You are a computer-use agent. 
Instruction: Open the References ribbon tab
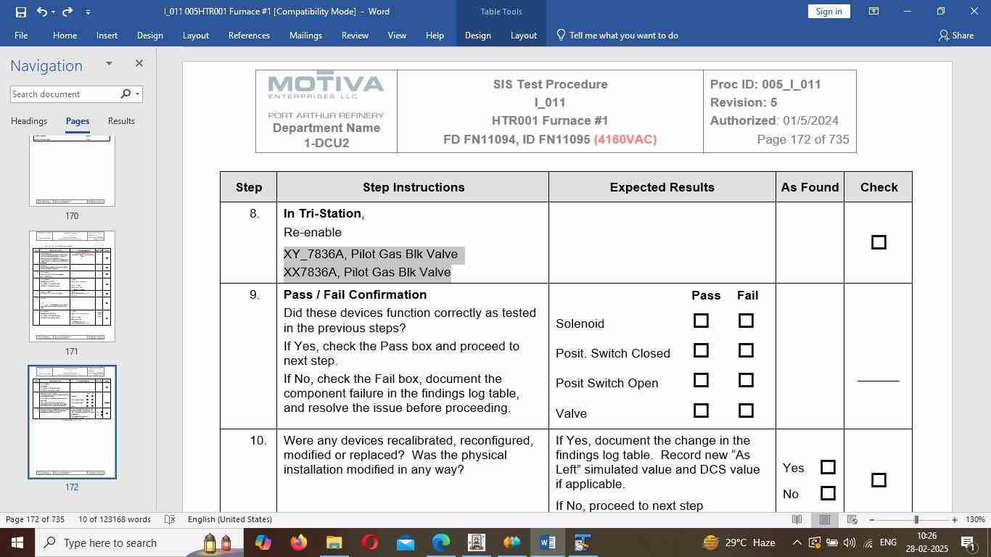pyautogui.click(x=249, y=36)
